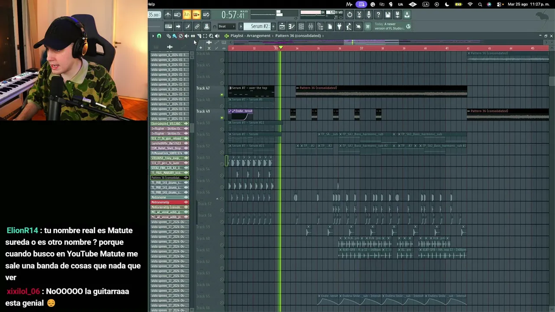
Task: Open the browser panel icon
Action: (320, 26)
